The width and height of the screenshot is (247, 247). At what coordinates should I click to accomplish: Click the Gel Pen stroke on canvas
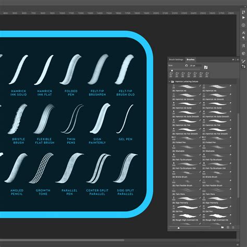125,119
